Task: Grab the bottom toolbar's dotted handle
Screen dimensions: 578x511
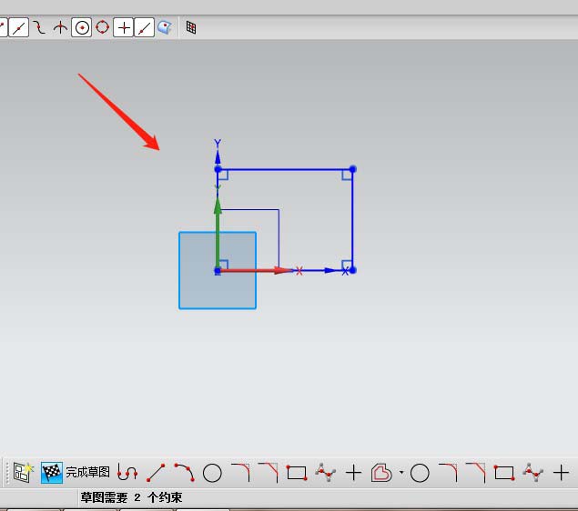Action: tap(6, 473)
